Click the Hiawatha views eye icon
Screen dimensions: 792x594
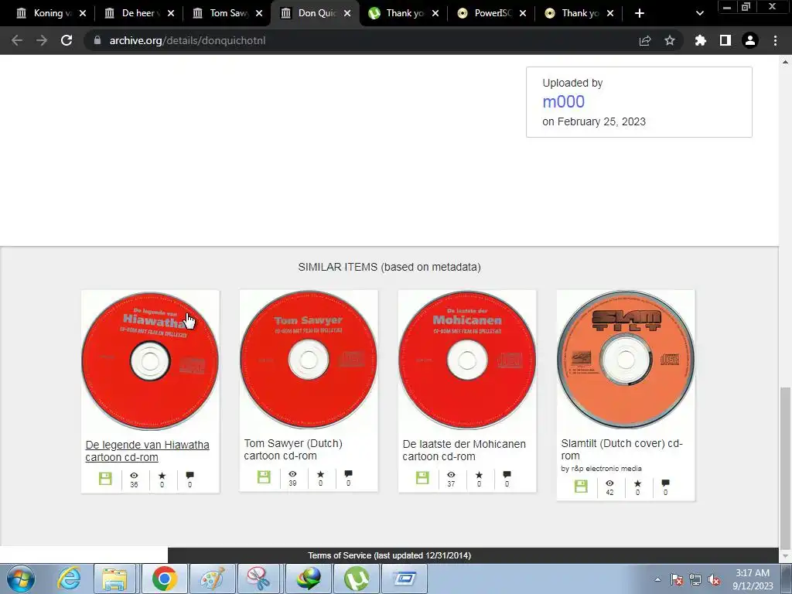click(134, 476)
